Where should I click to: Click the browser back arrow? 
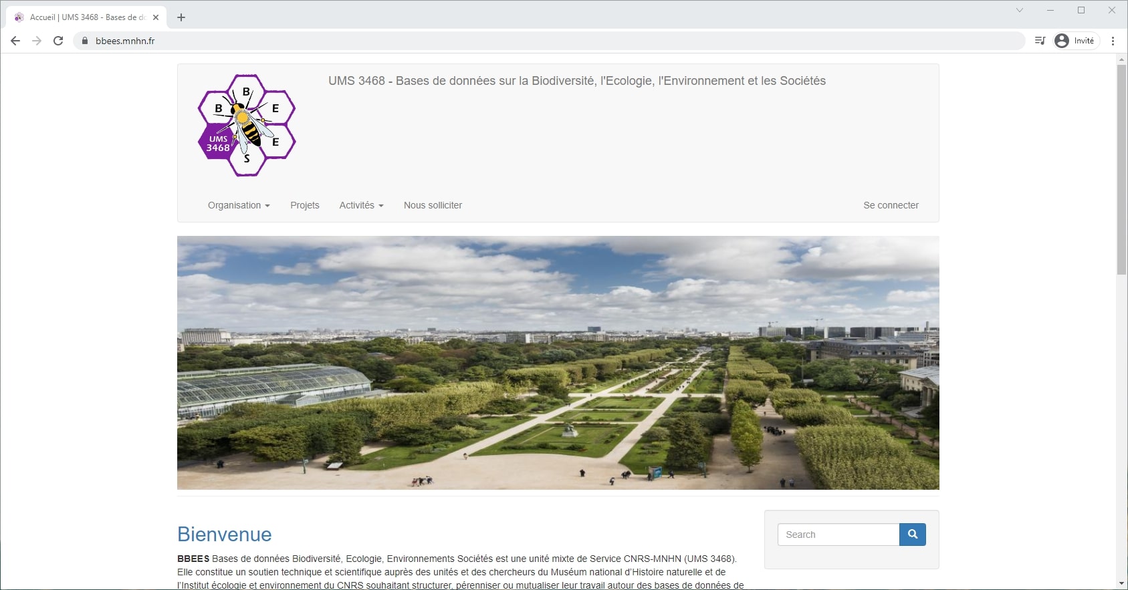click(x=15, y=41)
